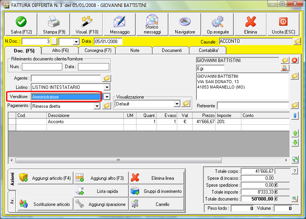Exit with the Uscita (ESC) button

(283, 25)
